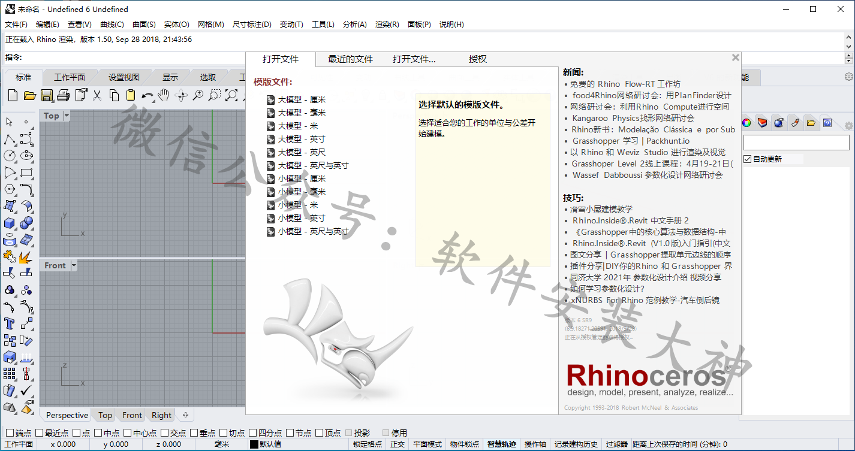Open the Top viewport dropdown arrow

67,116
